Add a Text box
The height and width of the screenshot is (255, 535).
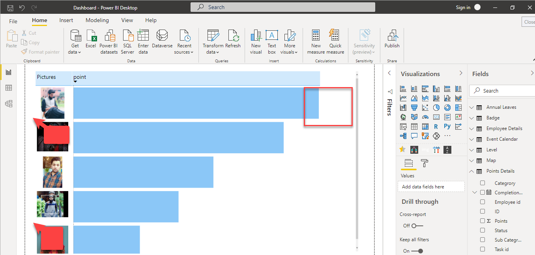point(272,41)
